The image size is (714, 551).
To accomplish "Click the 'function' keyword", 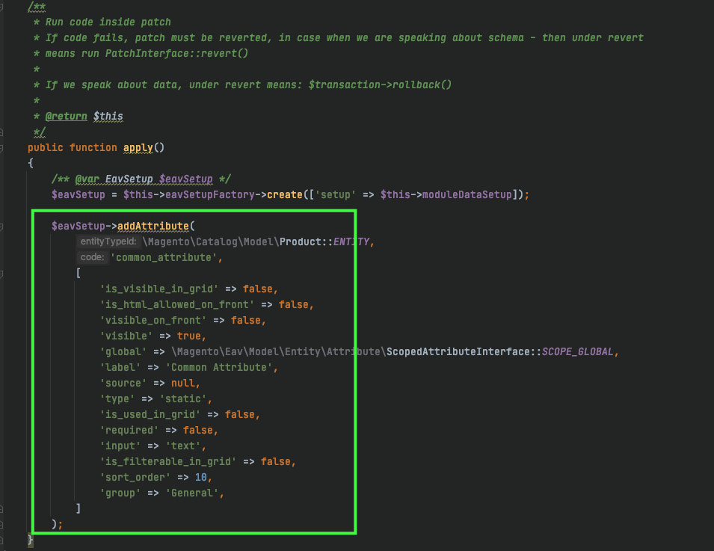I will click(93, 147).
